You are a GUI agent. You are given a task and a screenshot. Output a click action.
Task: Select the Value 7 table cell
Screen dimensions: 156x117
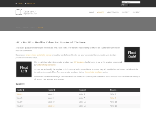[x=94, y=98]
